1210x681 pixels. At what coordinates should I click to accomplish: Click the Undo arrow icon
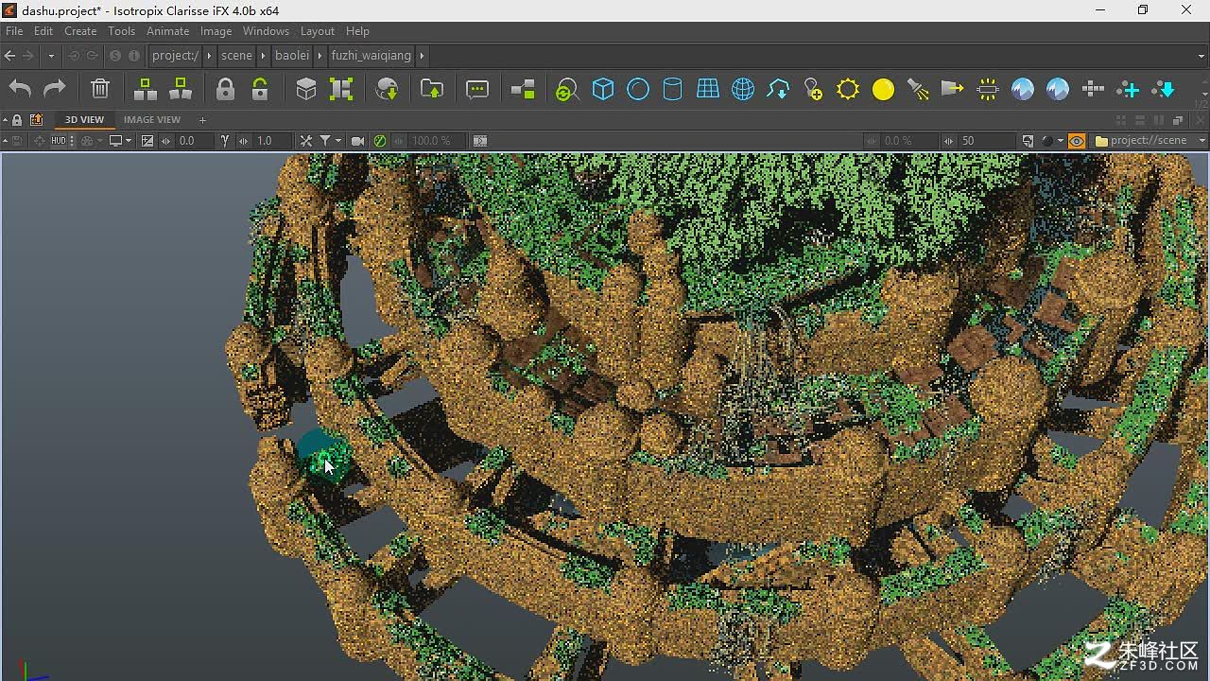tap(20, 89)
